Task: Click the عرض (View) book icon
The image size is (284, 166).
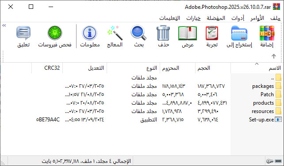Action: (x=188, y=33)
